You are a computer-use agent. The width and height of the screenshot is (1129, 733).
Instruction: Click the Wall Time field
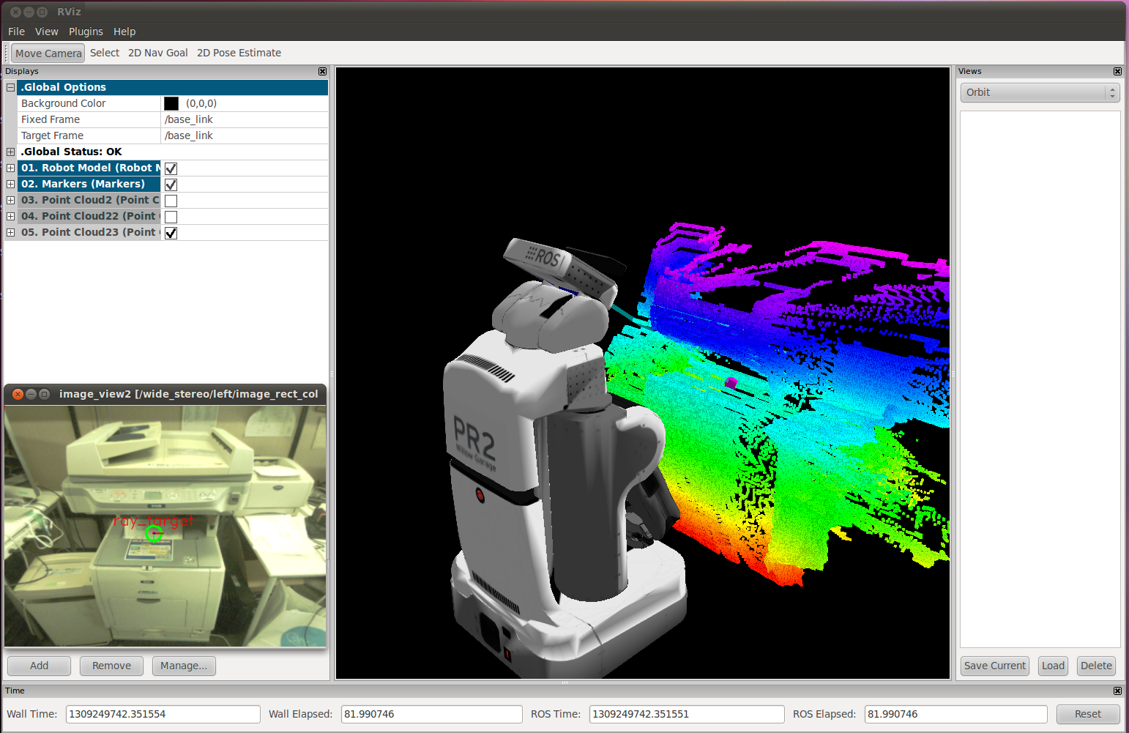tap(163, 714)
